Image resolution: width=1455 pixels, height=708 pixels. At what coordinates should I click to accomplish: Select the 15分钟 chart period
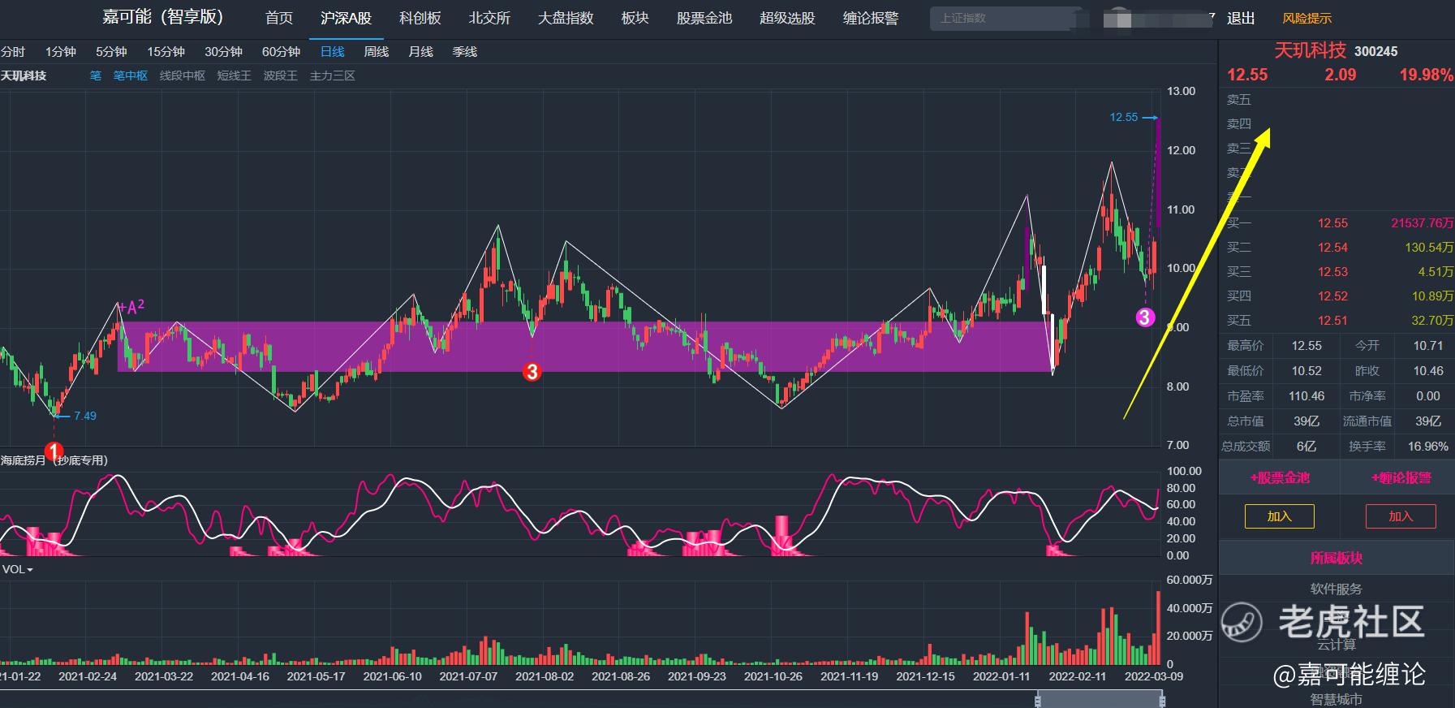tap(166, 52)
